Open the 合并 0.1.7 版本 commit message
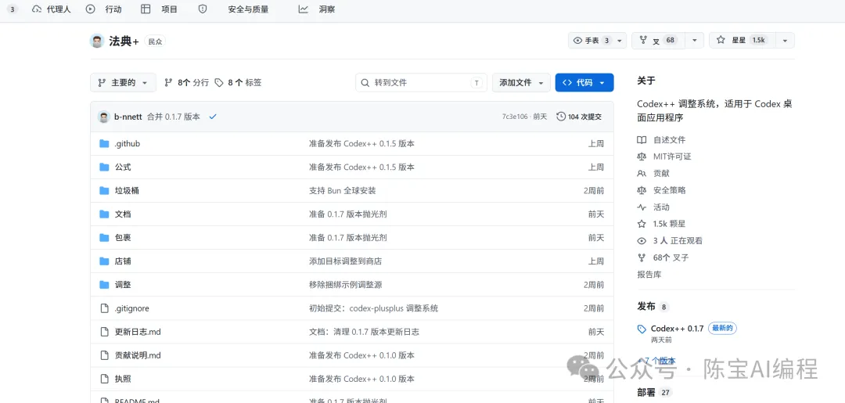 [x=174, y=117]
